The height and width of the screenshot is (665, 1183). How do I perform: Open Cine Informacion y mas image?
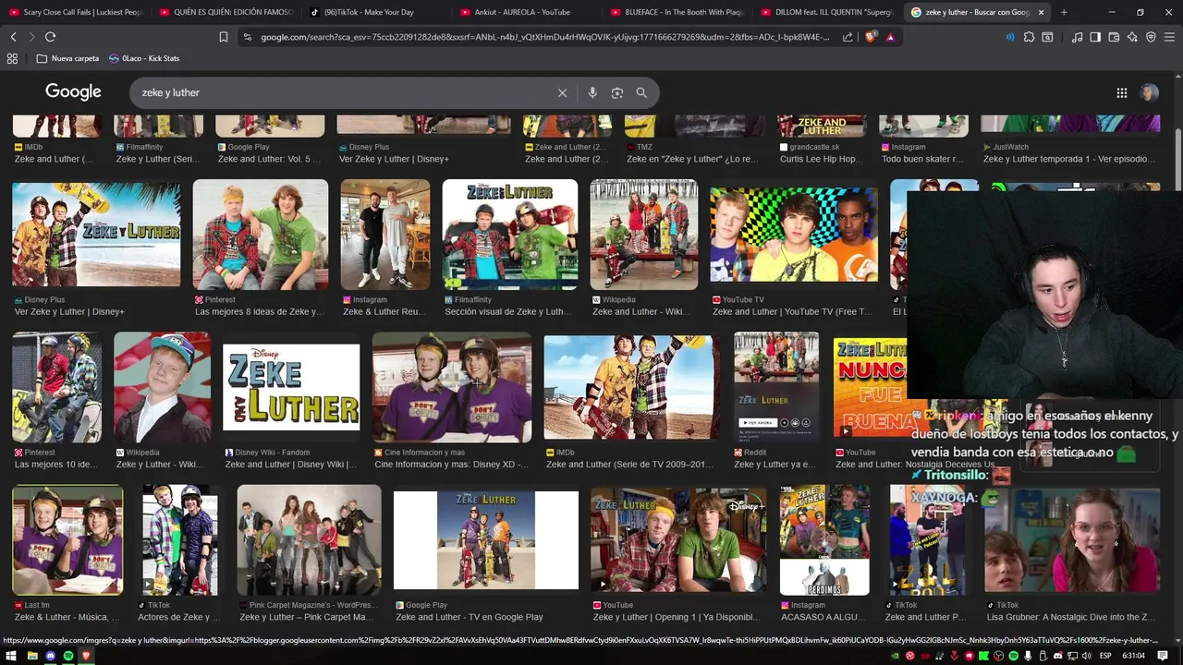pos(451,387)
